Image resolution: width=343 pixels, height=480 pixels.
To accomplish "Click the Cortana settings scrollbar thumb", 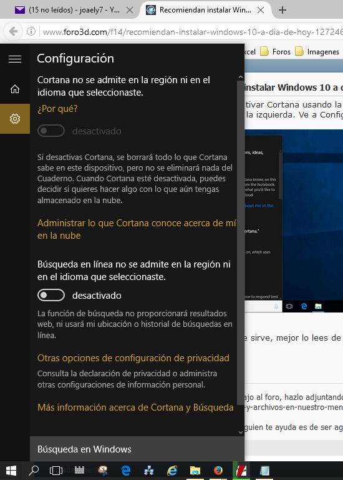I will 241,243.
